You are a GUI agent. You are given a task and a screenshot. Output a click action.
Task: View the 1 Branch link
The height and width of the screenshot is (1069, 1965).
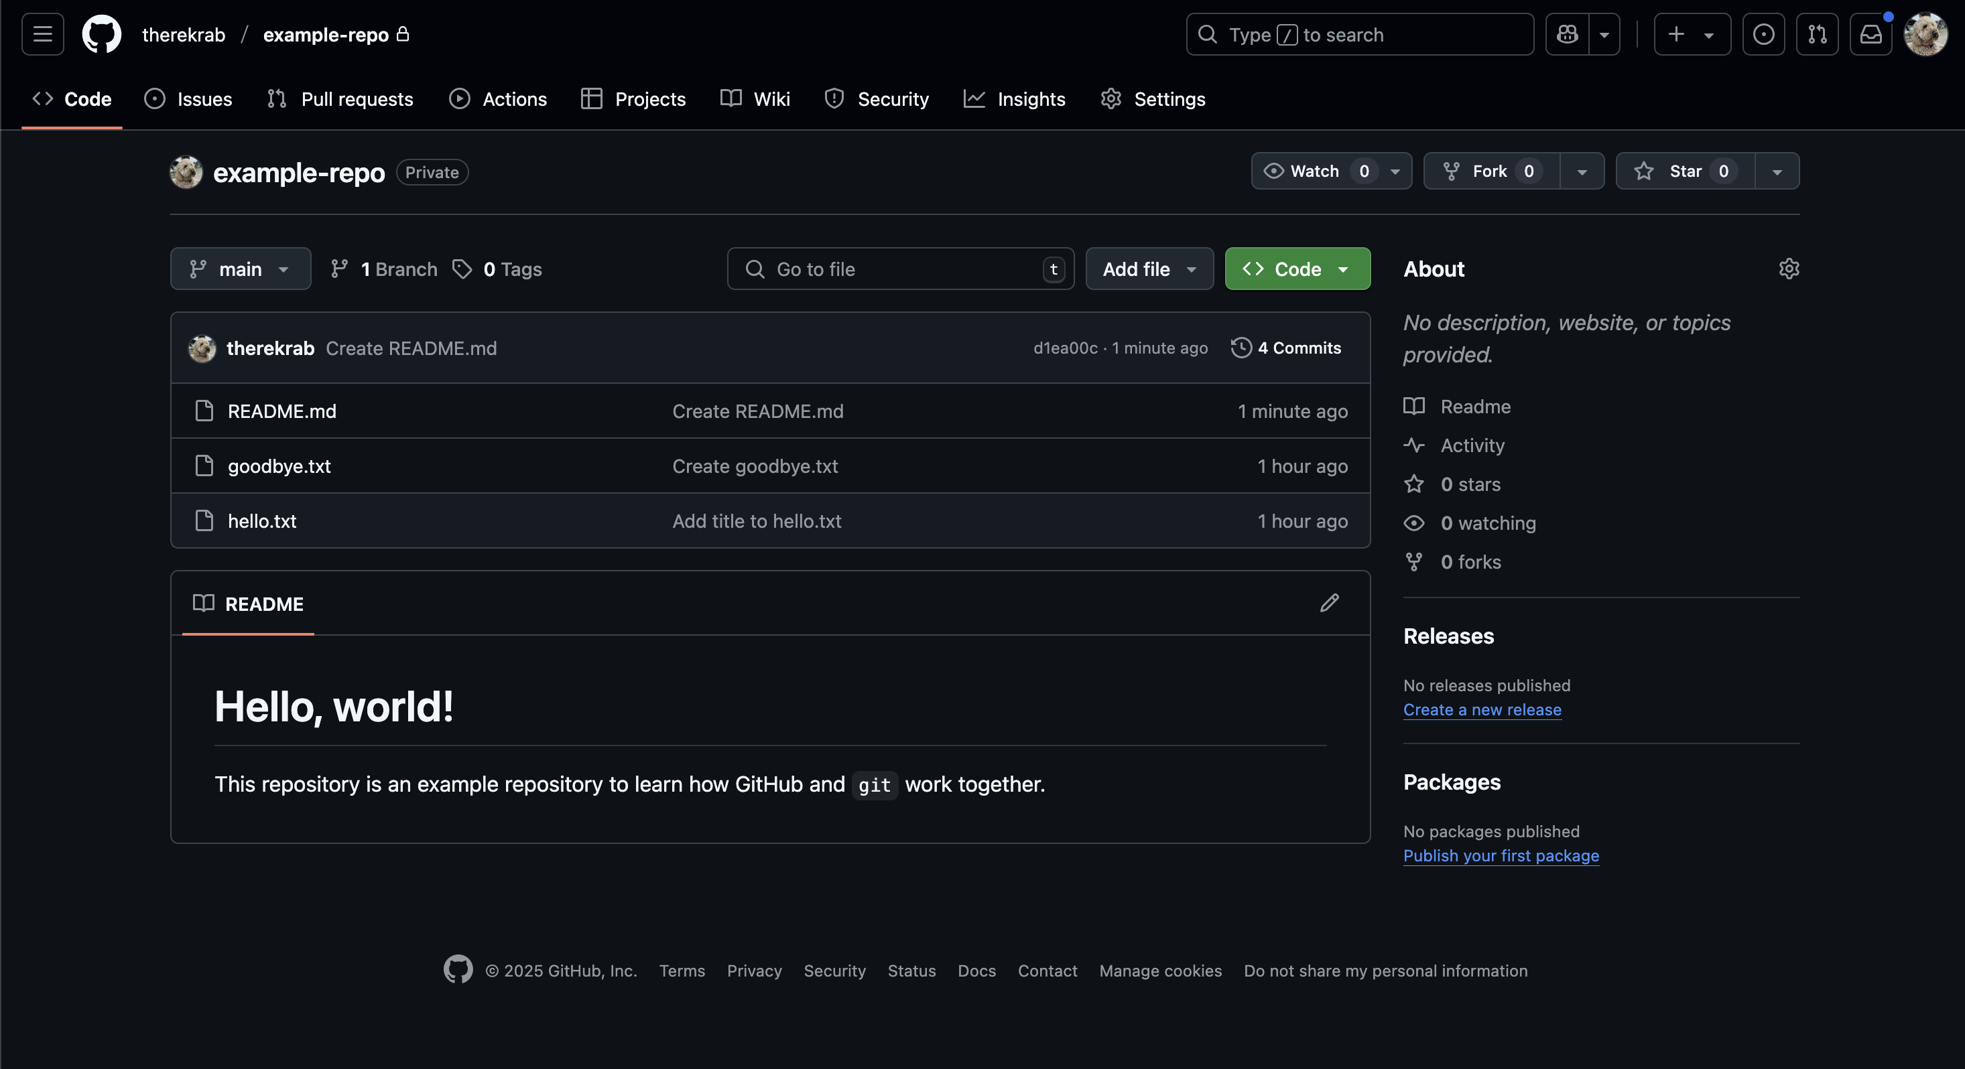pyautogui.click(x=384, y=269)
